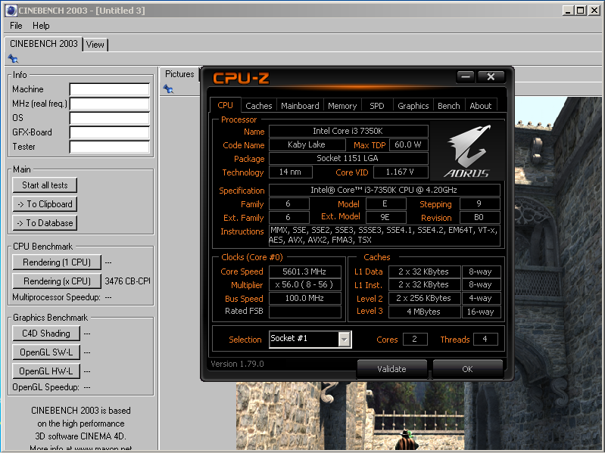Open the Bench tab in CPU-Z
The width and height of the screenshot is (605, 453).
(x=449, y=106)
